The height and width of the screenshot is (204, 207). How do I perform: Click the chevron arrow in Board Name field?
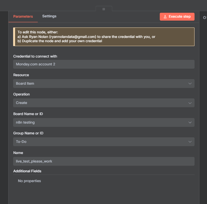(190, 122)
